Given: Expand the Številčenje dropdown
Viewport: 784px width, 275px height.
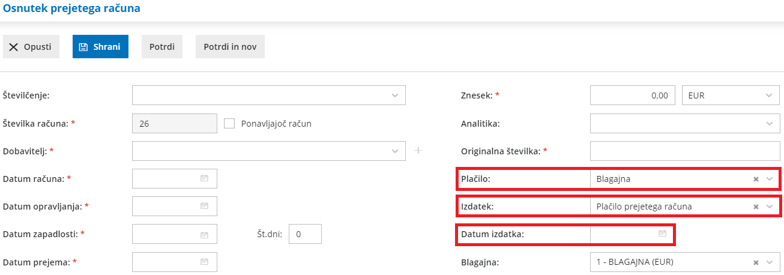Looking at the screenshot, I should click(x=394, y=95).
